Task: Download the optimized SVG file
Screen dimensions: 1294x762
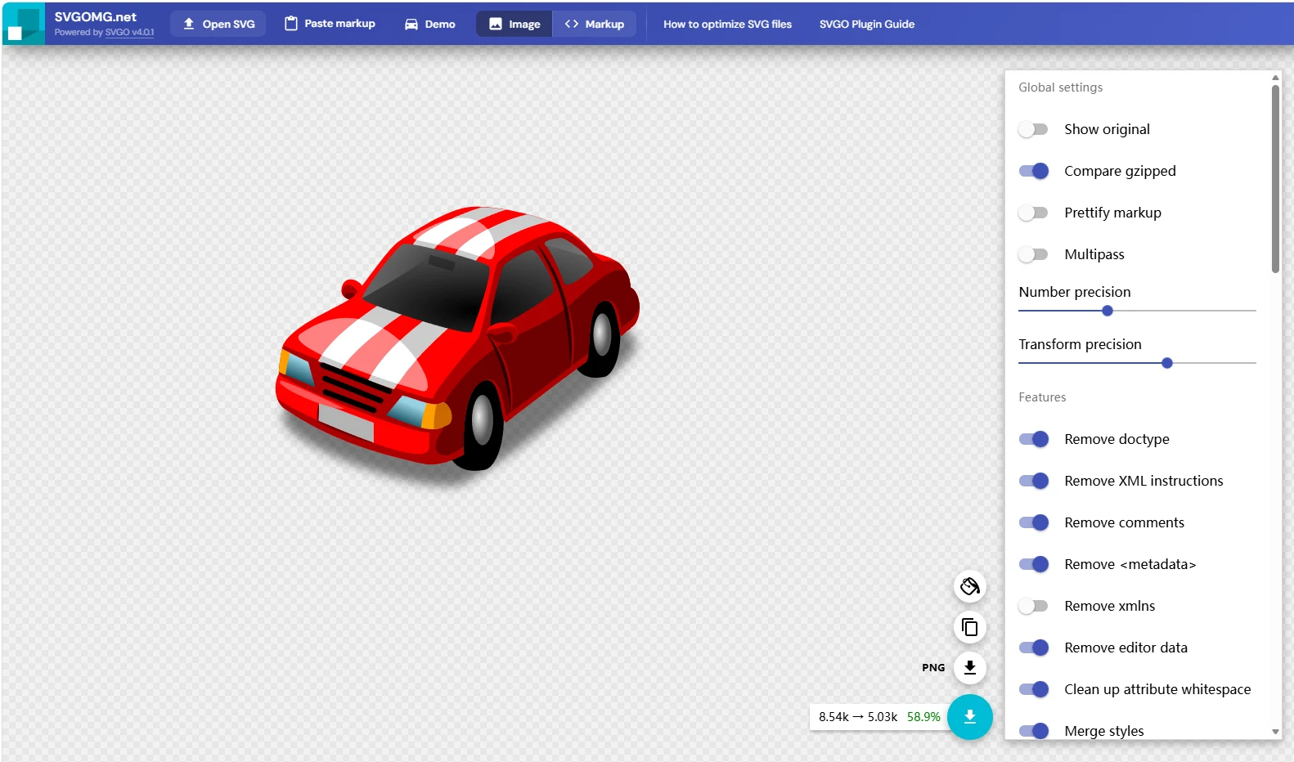Action: pos(970,717)
